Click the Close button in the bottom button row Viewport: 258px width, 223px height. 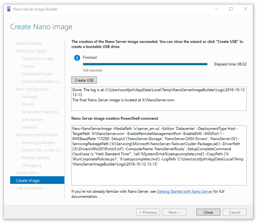click(x=208, y=212)
